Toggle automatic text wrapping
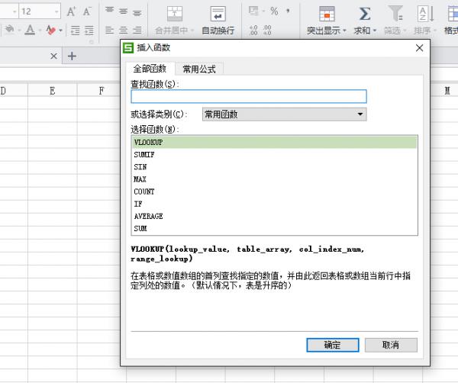This screenshot has height=383, width=458. 218,20
